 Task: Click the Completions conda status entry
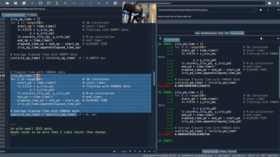tap(195, 156)
